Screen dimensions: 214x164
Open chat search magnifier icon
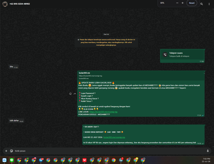click(x=202, y=4)
